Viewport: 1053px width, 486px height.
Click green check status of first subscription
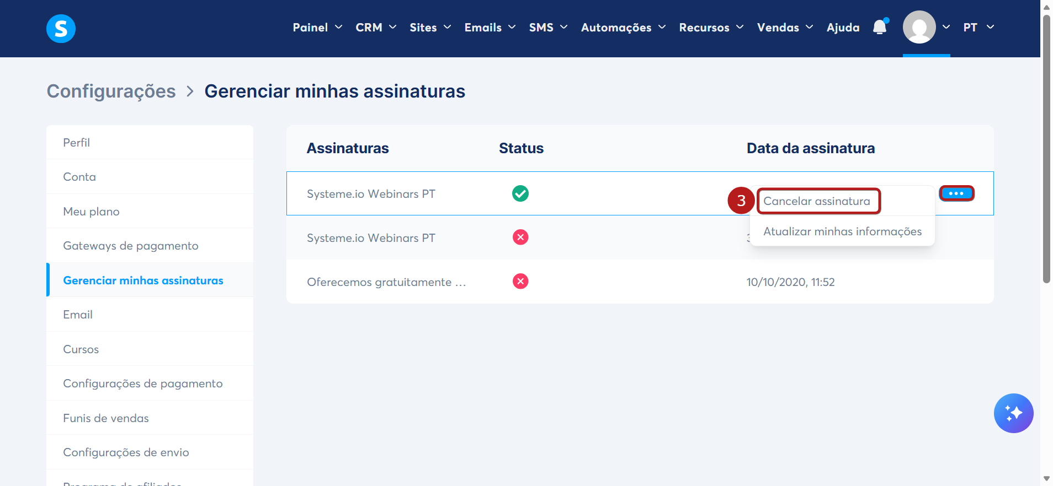click(x=520, y=193)
